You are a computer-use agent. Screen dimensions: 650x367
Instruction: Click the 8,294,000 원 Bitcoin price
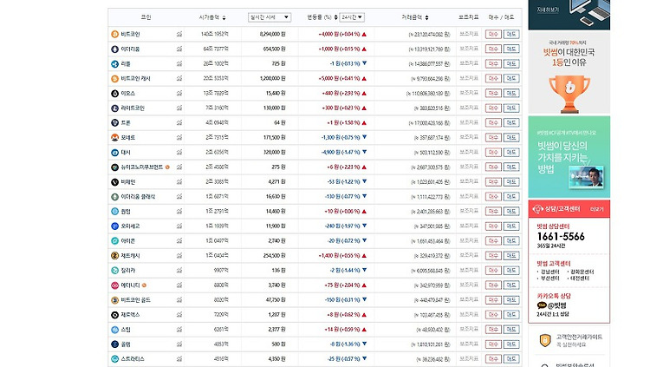pyautogui.click(x=272, y=34)
